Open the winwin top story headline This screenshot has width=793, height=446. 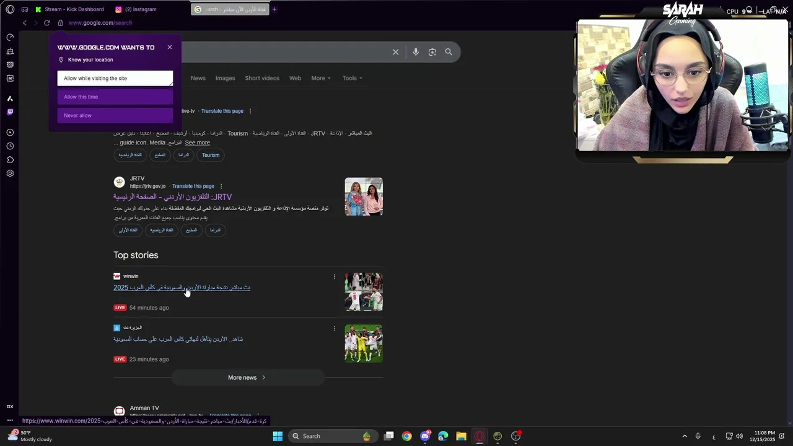click(182, 287)
